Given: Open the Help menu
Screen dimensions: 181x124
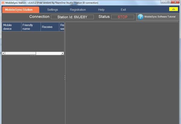Looking at the screenshot, I should pyautogui.click(x=101, y=10).
